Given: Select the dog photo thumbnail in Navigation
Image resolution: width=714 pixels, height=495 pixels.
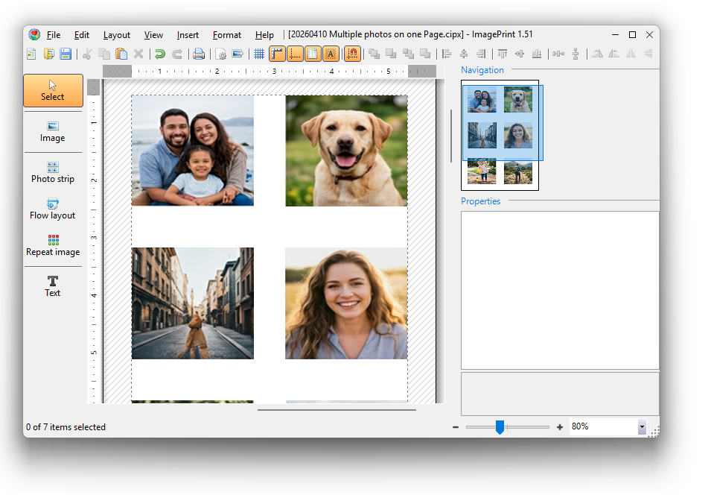Looking at the screenshot, I should point(520,100).
